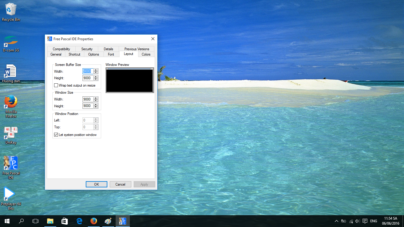The width and height of the screenshot is (404, 227).
Task: Switch to the Font tab
Action: click(111, 54)
